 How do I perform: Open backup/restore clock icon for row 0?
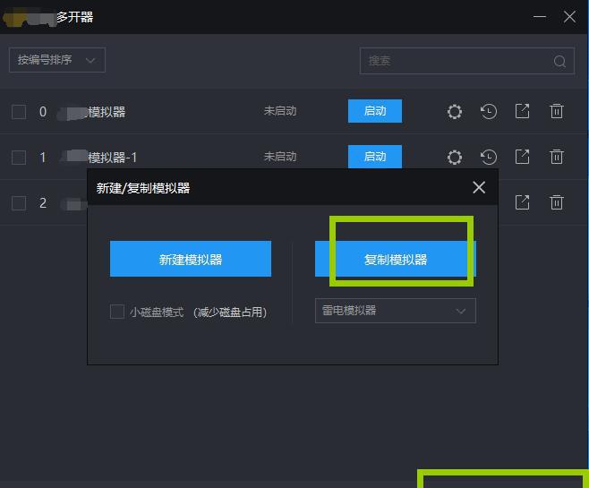489,112
